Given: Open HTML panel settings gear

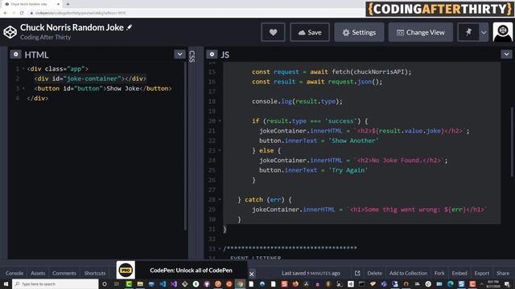Looking at the screenshot, I should 15,54.
